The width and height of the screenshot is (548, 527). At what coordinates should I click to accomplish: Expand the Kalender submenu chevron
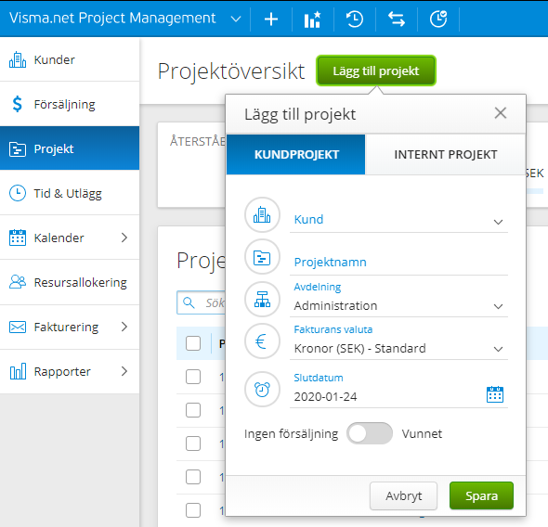124,238
